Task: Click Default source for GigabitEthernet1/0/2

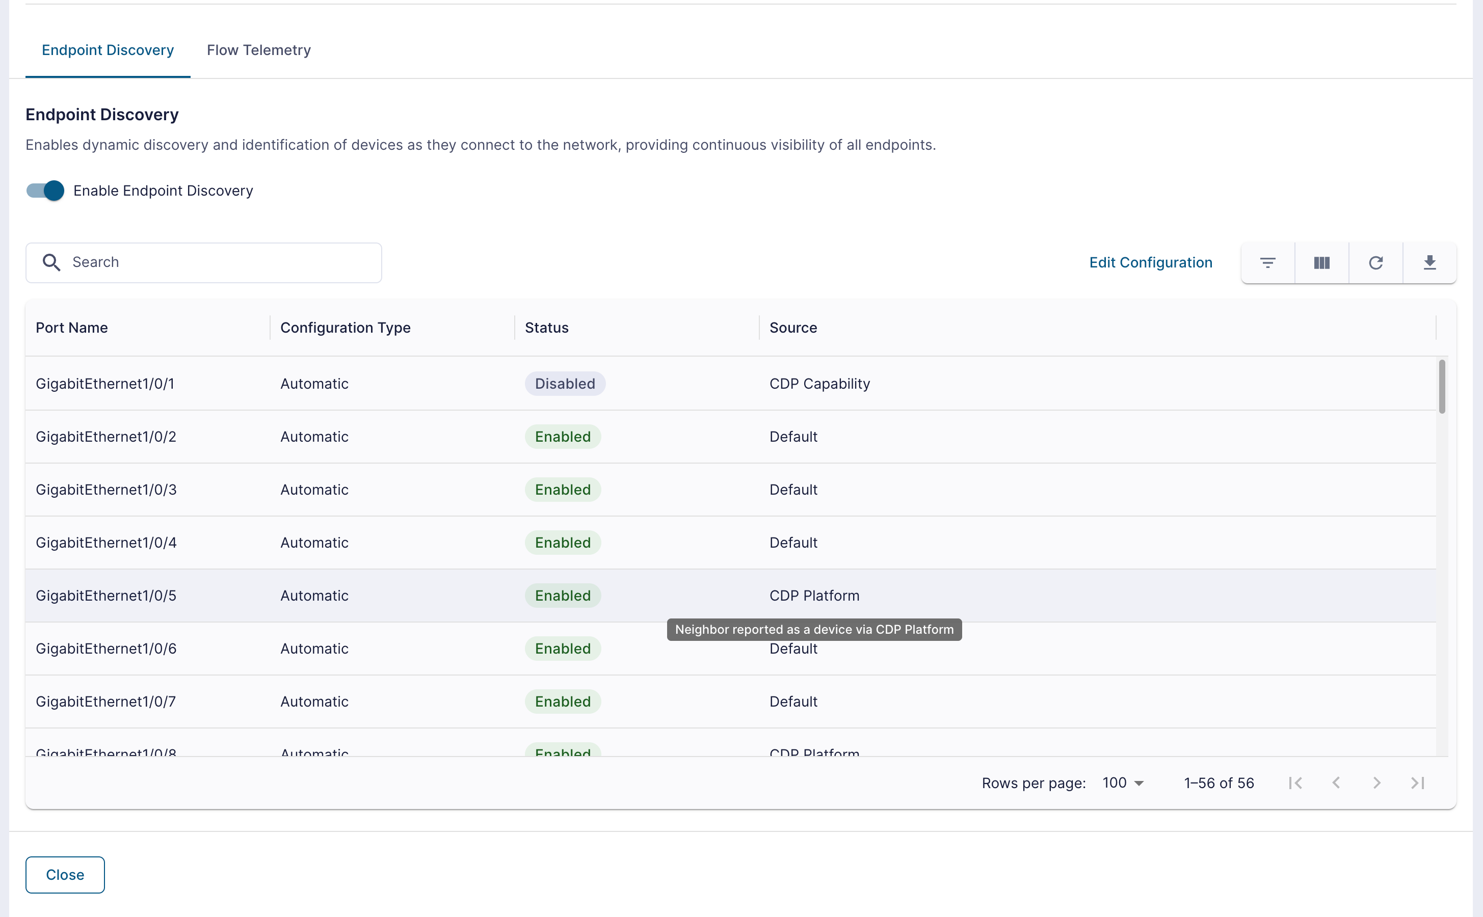Action: click(793, 437)
